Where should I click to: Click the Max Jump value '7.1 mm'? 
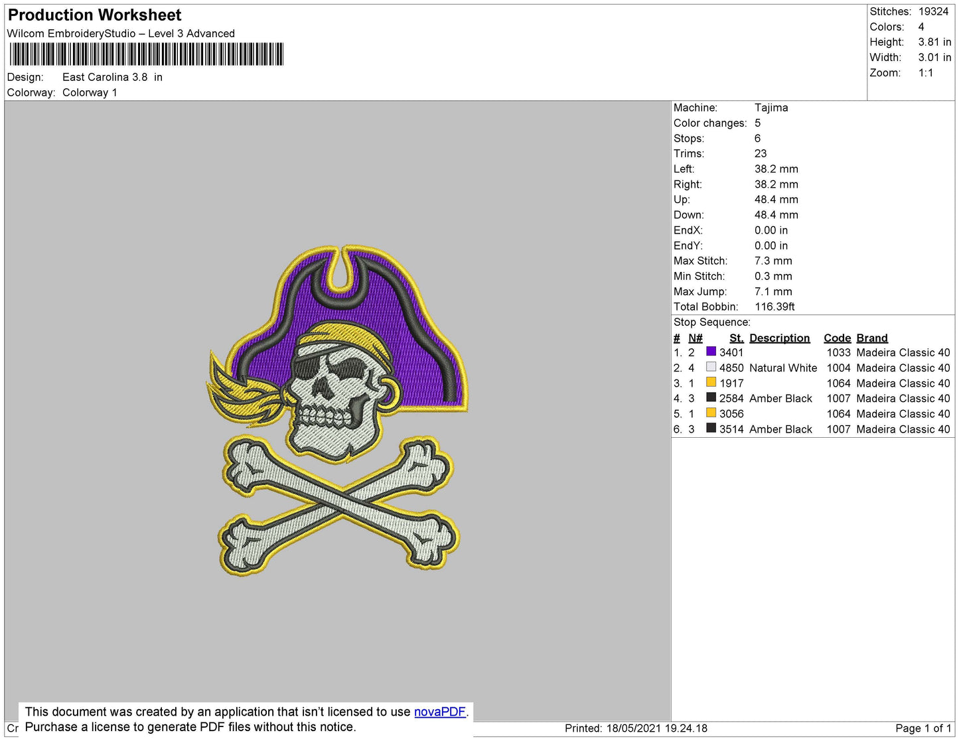pyautogui.click(x=773, y=291)
